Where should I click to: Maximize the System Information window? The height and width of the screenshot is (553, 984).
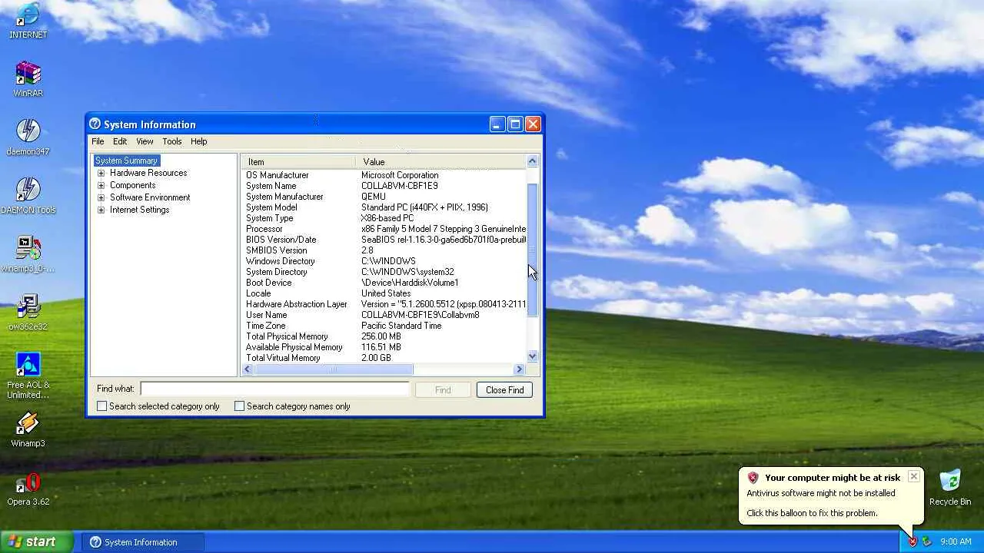[515, 124]
